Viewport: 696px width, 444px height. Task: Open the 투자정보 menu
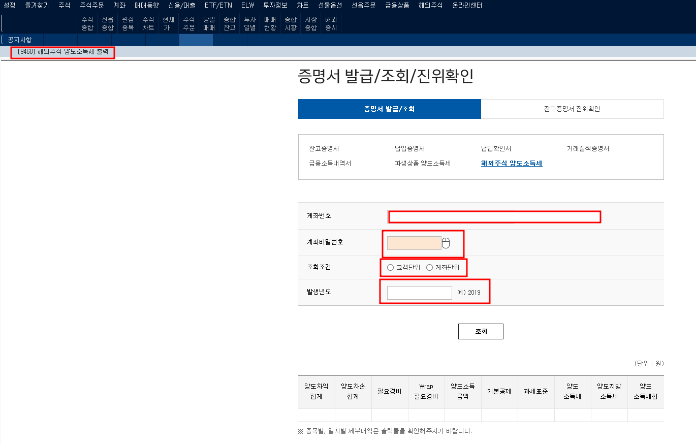coord(275,6)
